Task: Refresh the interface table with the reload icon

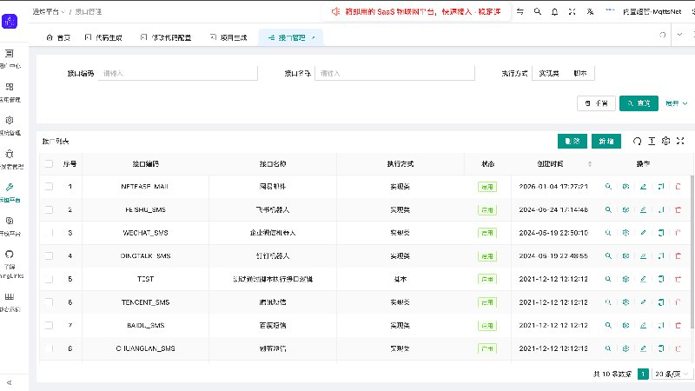Action: click(637, 141)
